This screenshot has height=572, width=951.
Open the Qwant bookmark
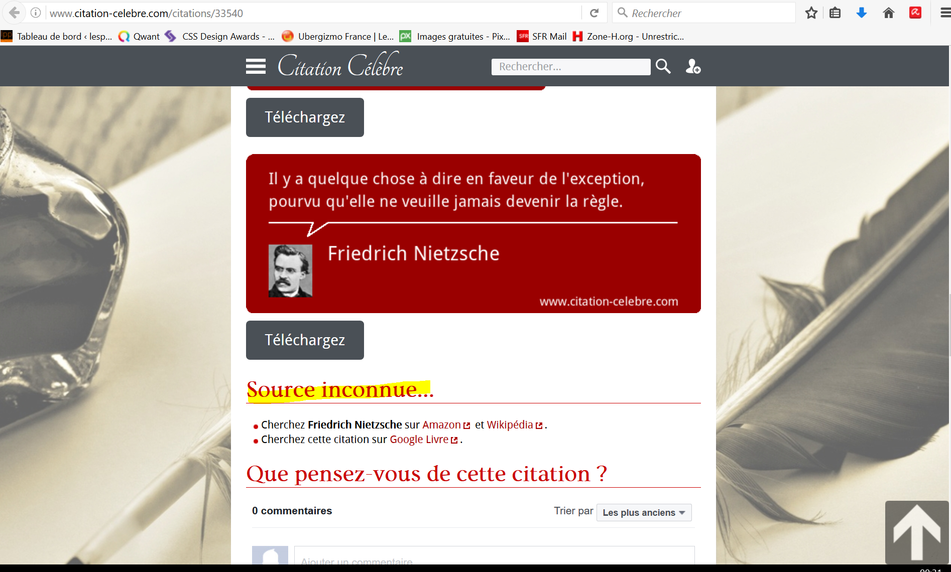[139, 36]
